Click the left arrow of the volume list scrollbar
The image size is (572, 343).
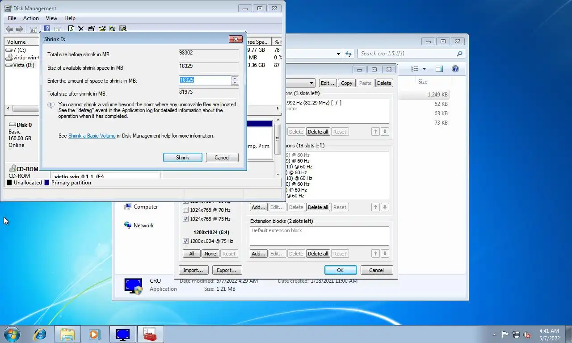(8, 109)
